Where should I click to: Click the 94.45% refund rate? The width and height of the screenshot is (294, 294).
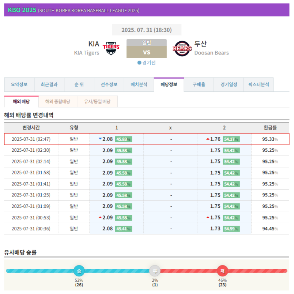pyautogui.click(x=270, y=229)
